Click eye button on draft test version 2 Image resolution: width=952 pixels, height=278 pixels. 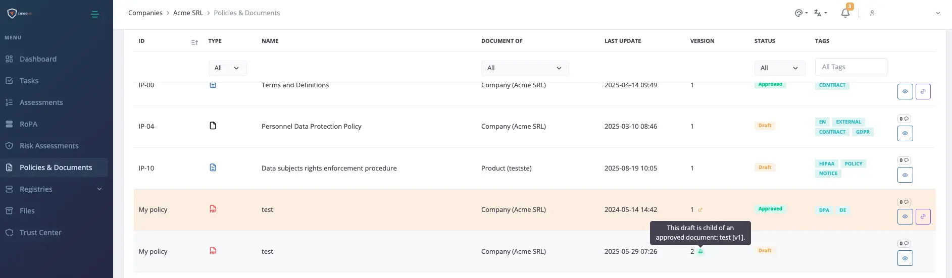point(905,258)
